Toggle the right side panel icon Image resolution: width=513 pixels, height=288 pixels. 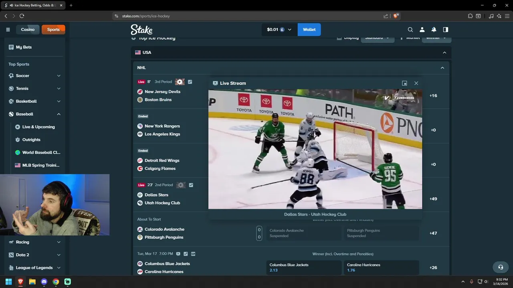pos(445,30)
